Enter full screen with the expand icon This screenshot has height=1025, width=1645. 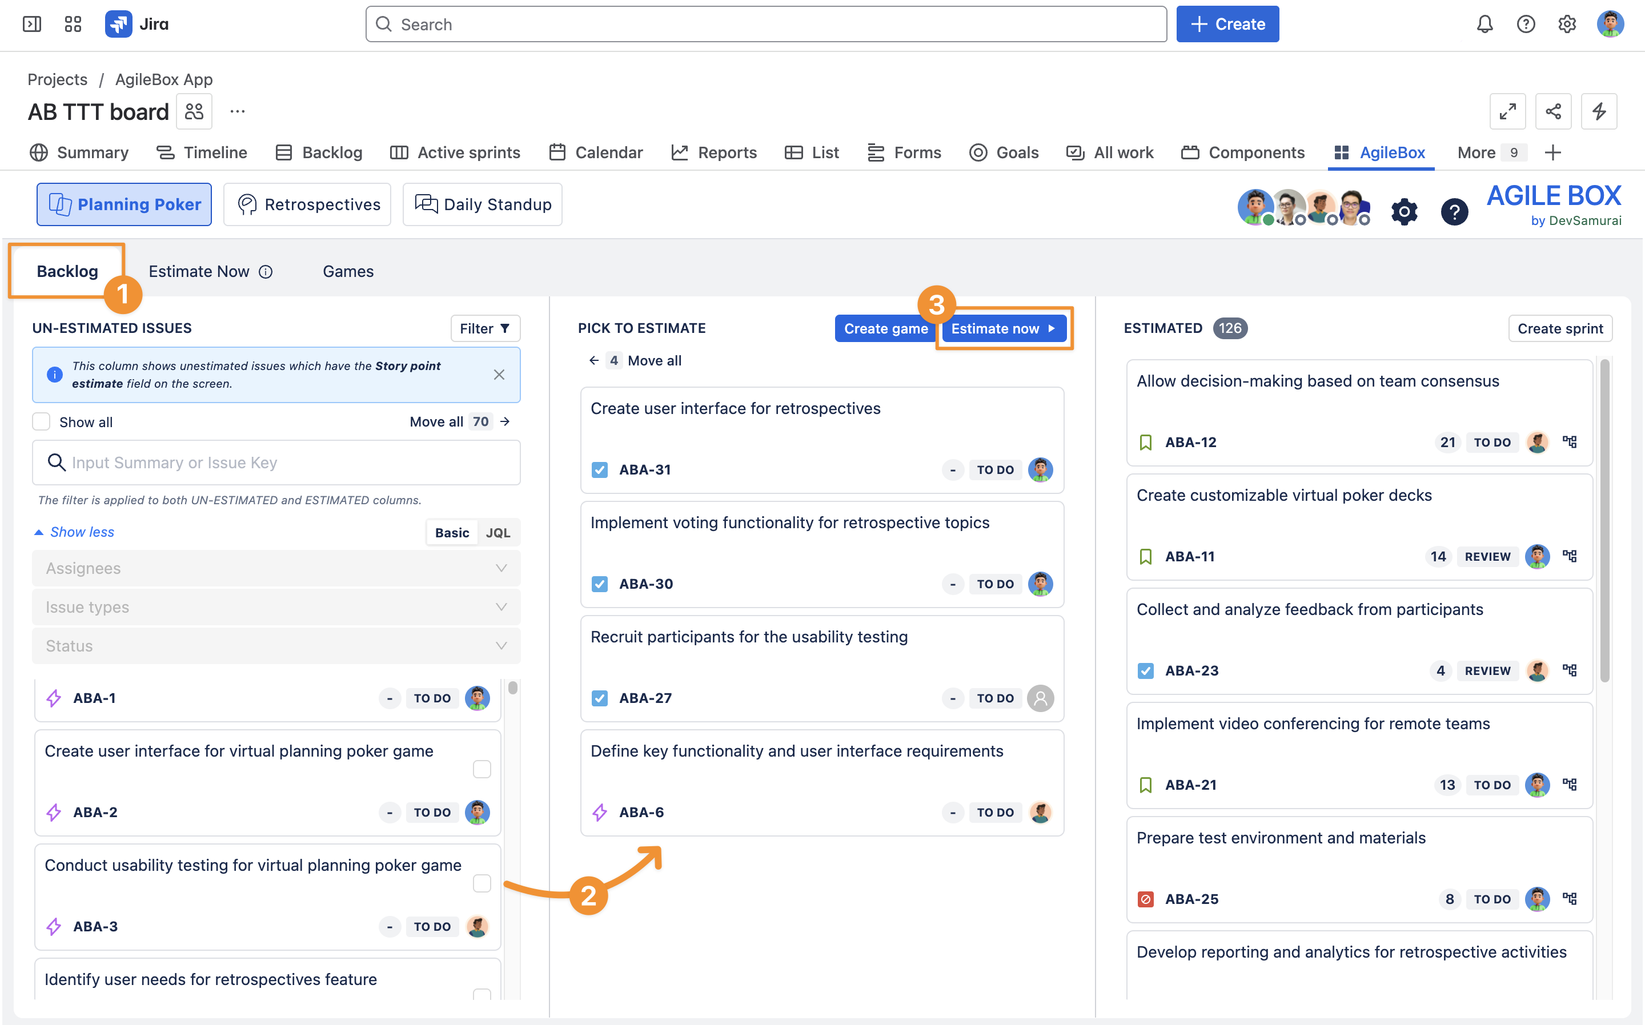1507,111
